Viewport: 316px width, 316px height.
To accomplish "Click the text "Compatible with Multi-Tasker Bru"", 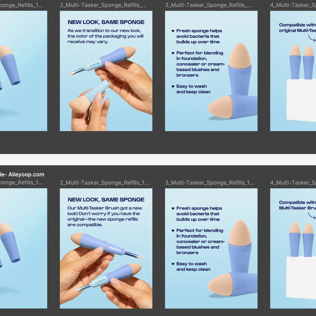I will pyautogui.click(x=297, y=205).
